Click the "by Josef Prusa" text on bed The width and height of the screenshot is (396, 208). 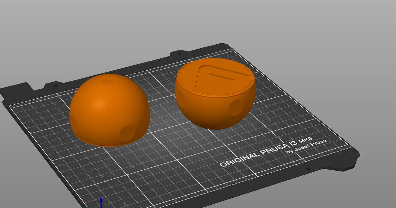[306, 146]
